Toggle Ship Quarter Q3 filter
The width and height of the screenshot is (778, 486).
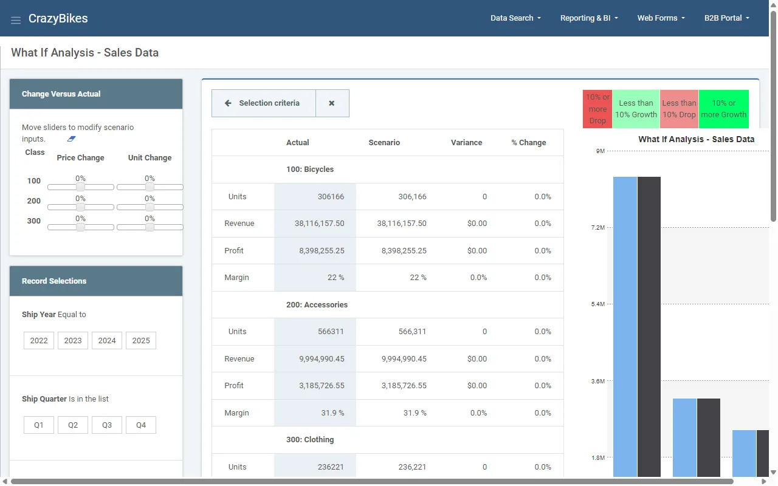point(107,425)
